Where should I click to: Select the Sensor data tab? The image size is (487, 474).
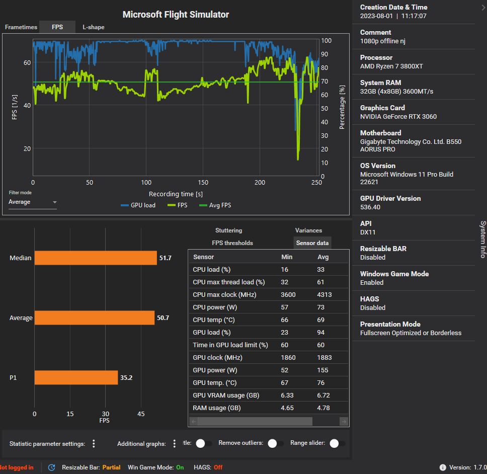coord(312,243)
